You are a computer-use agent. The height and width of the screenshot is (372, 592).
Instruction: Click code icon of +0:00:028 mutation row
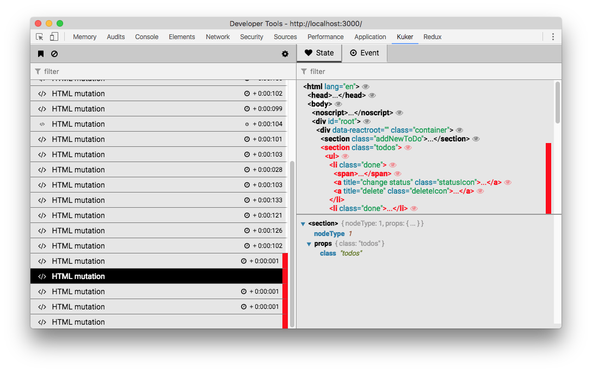[42, 170]
